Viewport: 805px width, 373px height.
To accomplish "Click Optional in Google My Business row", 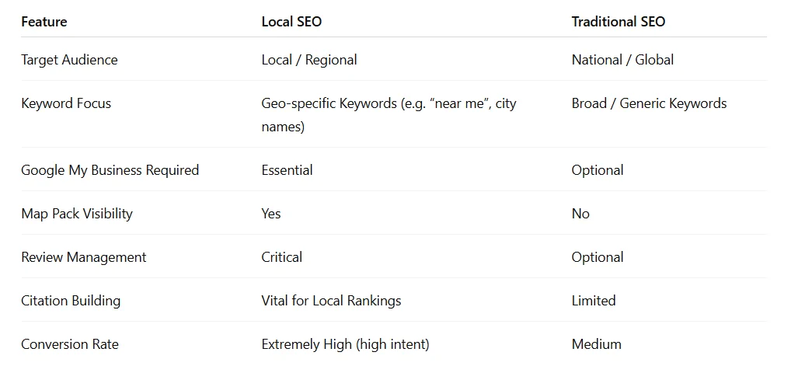I will click(x=598, y=170).
